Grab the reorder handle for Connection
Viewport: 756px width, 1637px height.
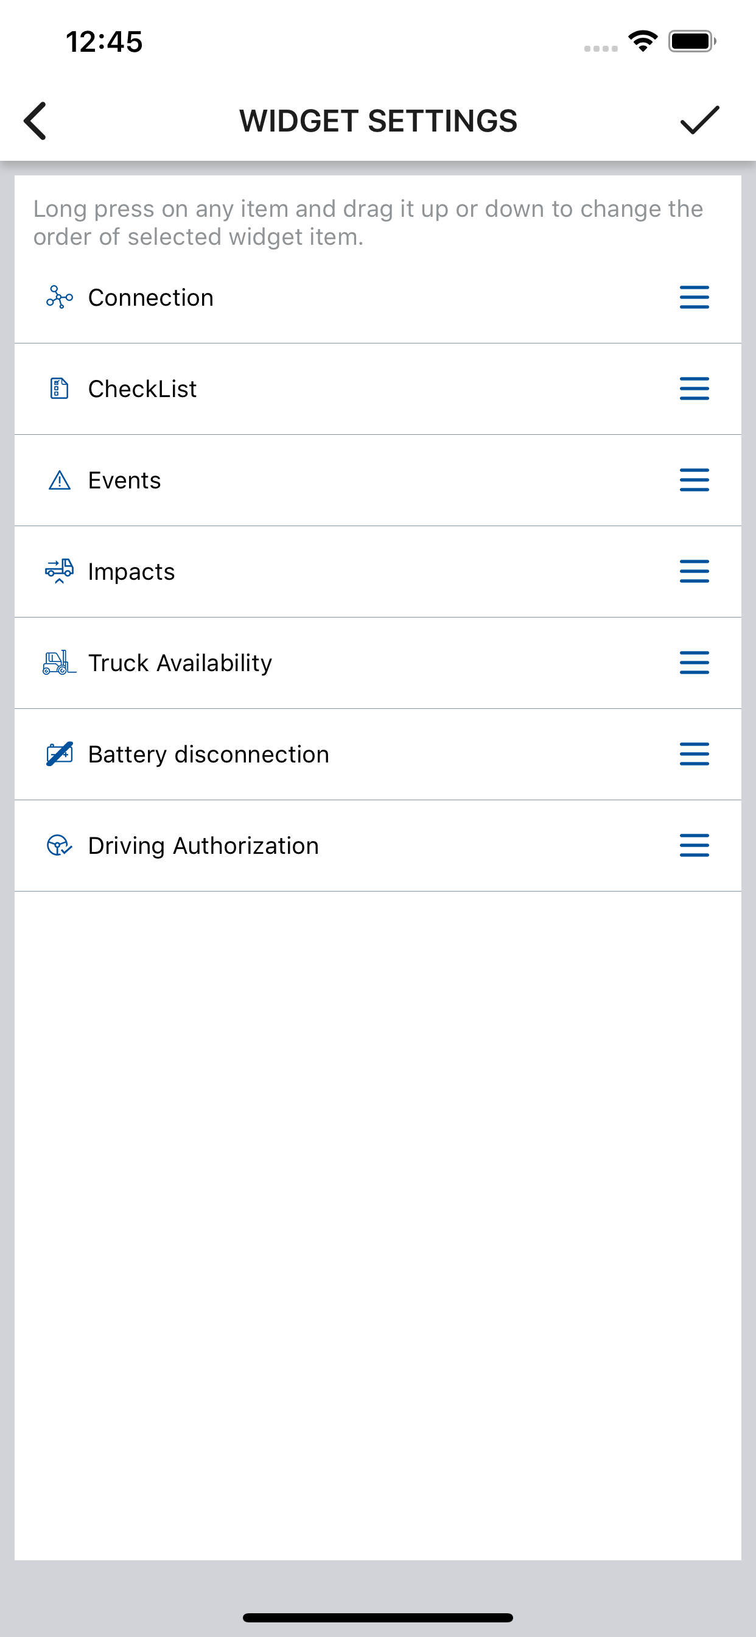point(695,297)
